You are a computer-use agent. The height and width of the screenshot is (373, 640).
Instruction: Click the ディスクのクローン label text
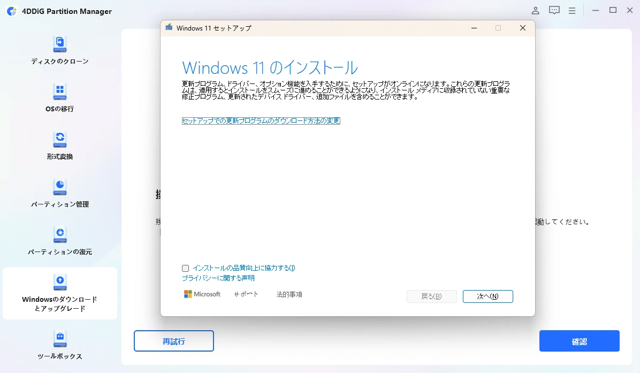point(60,62)
